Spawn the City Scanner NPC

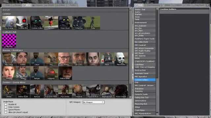(9, 23)
